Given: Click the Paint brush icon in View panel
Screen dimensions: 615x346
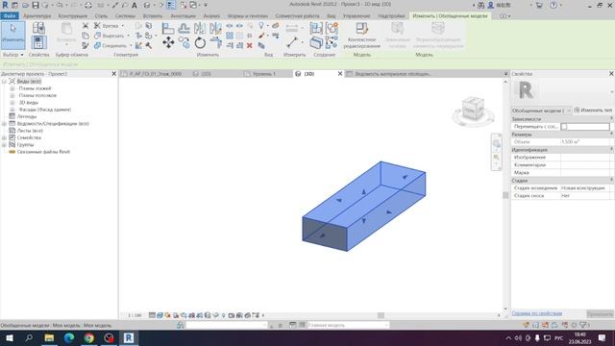Looking at the screenshot, I should point(261,36).
